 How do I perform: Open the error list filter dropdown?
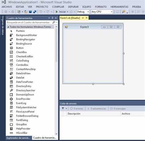66,109
